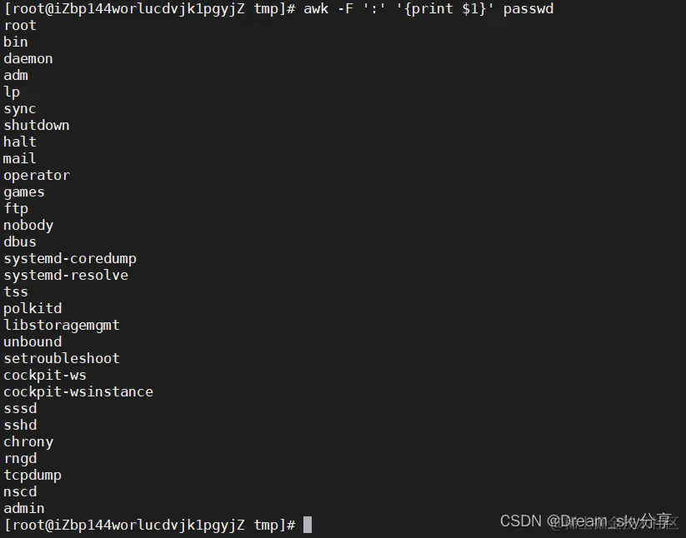Click the awk command text in first line
Screen dimensions: 686x538
point(428,8)
